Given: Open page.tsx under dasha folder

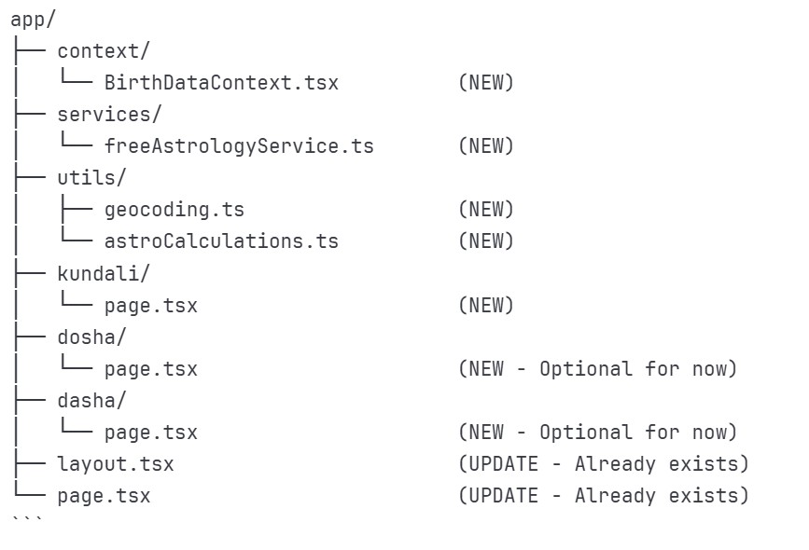Looking at the screenshot, I should [150, 433].
